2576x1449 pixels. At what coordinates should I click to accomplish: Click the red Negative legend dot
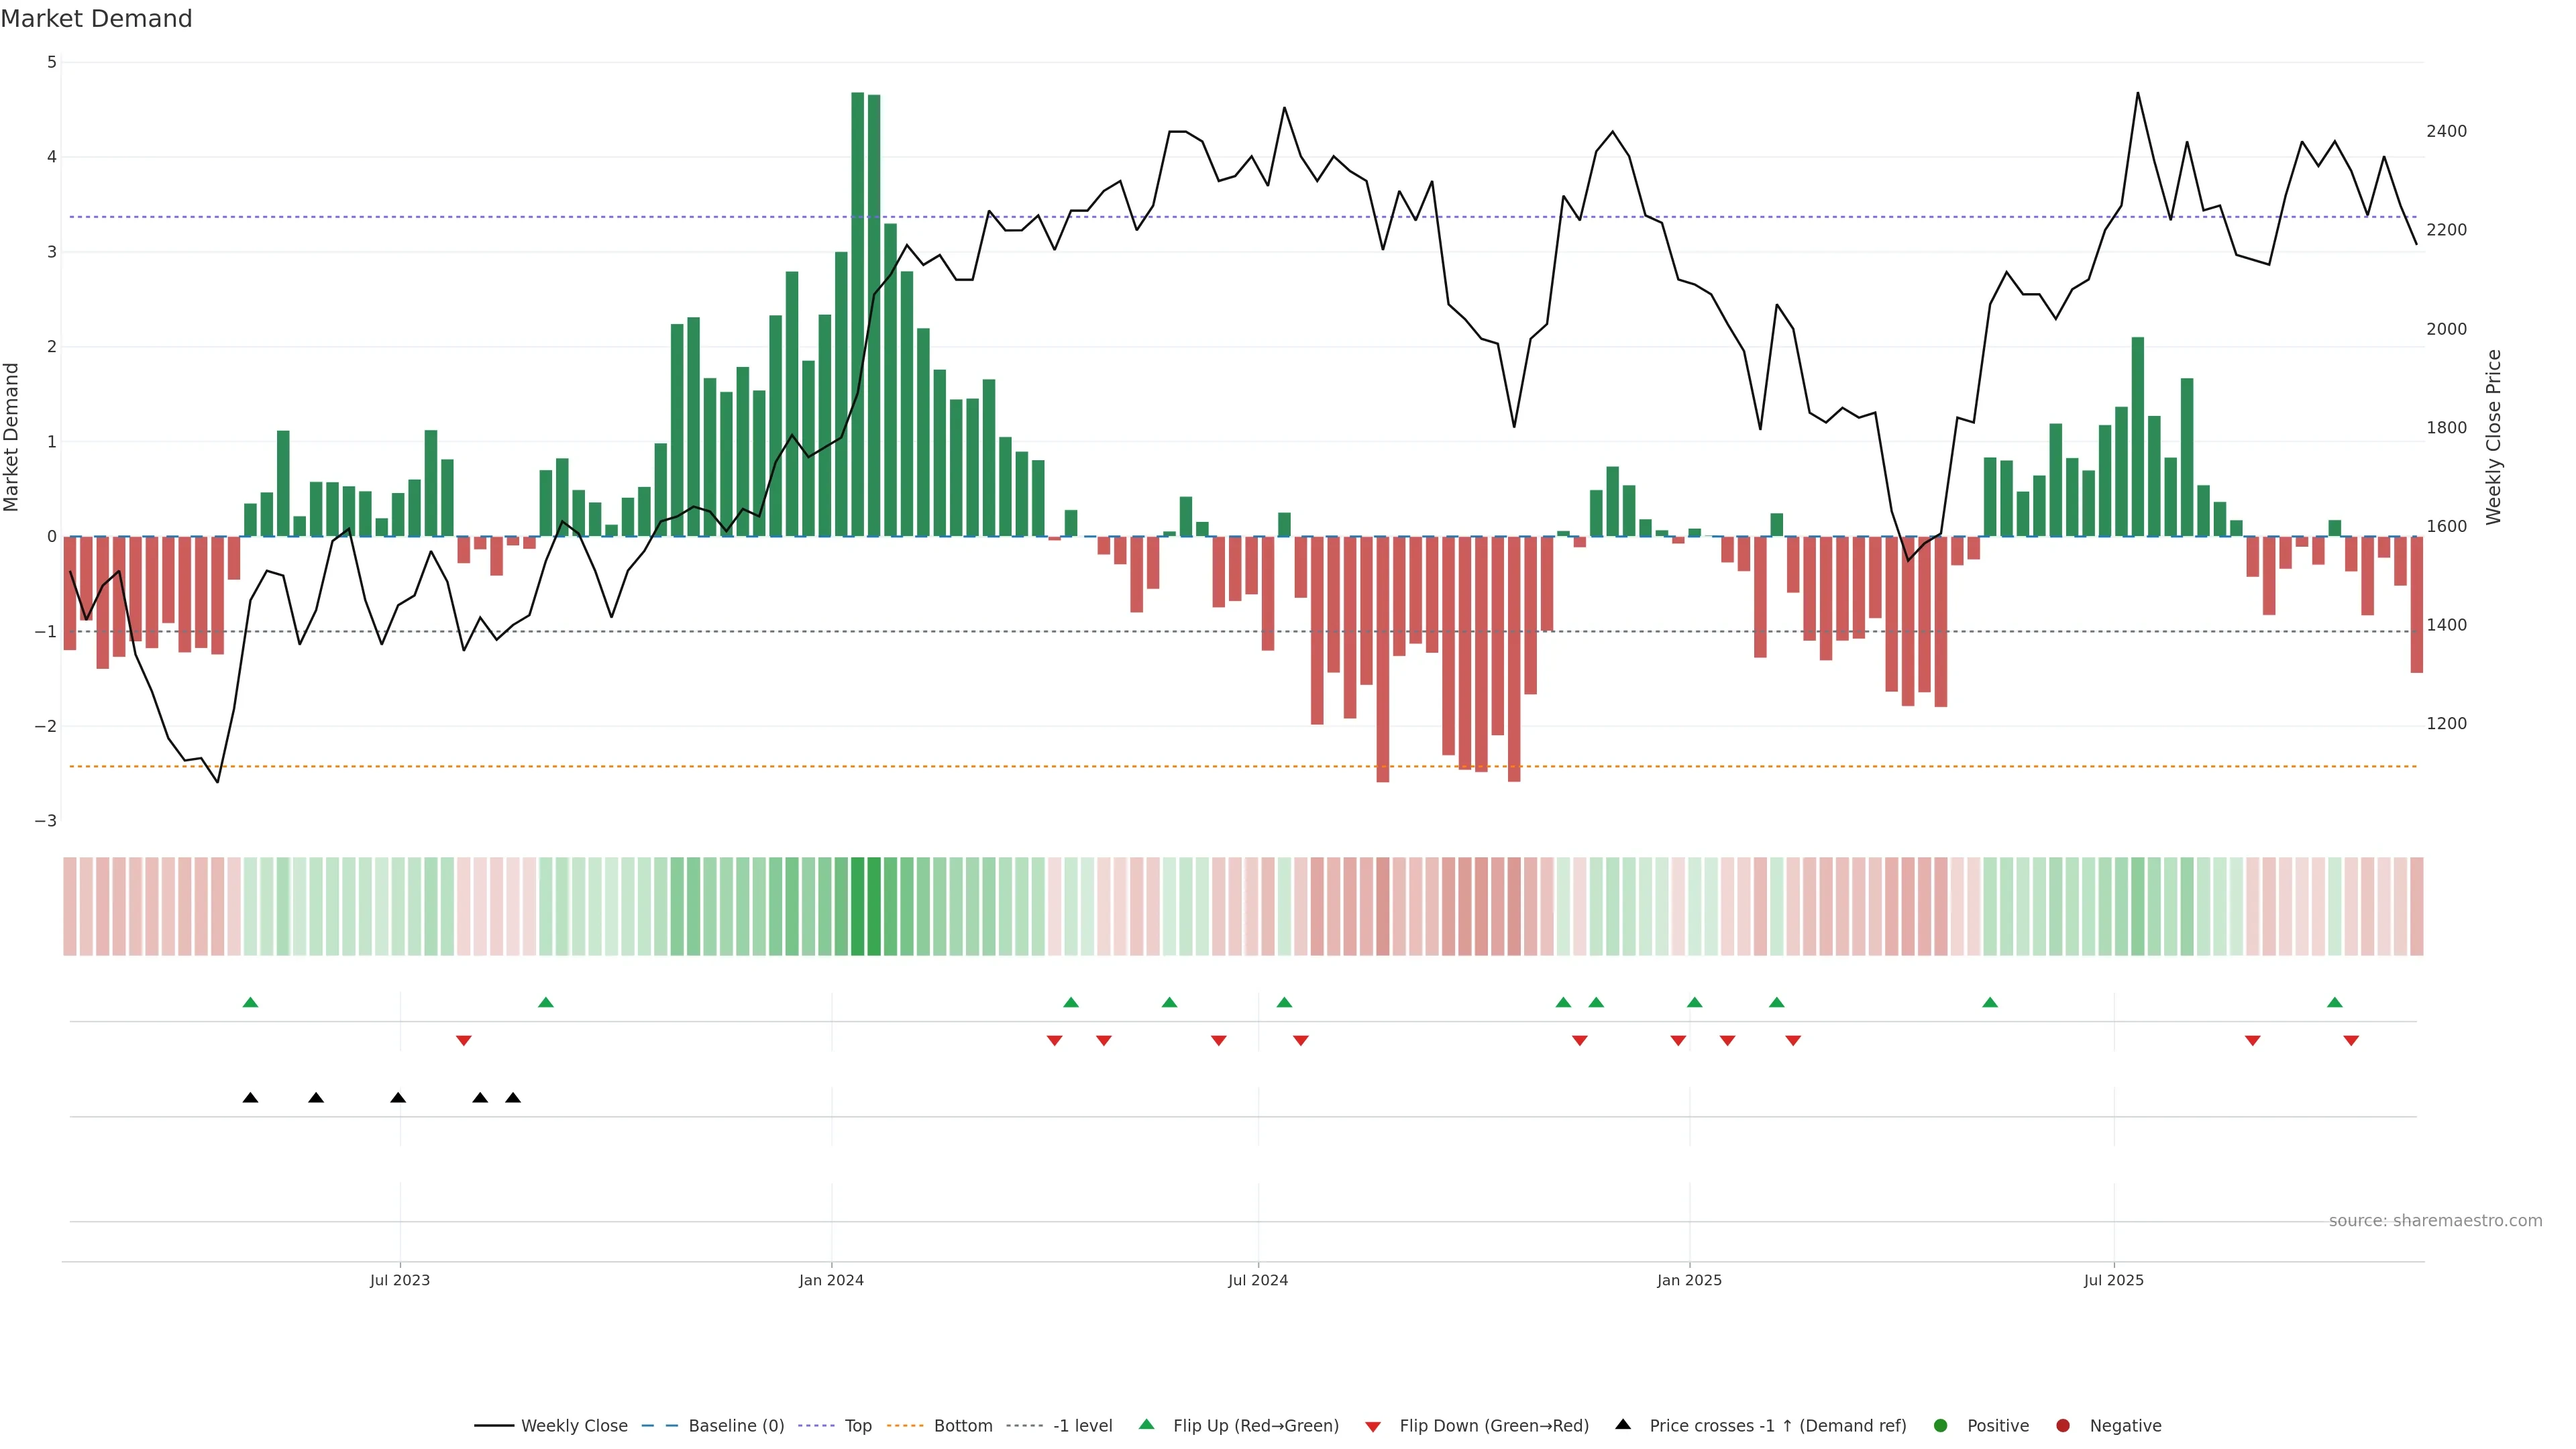pyautogui.click(x=2063, y=1426)
